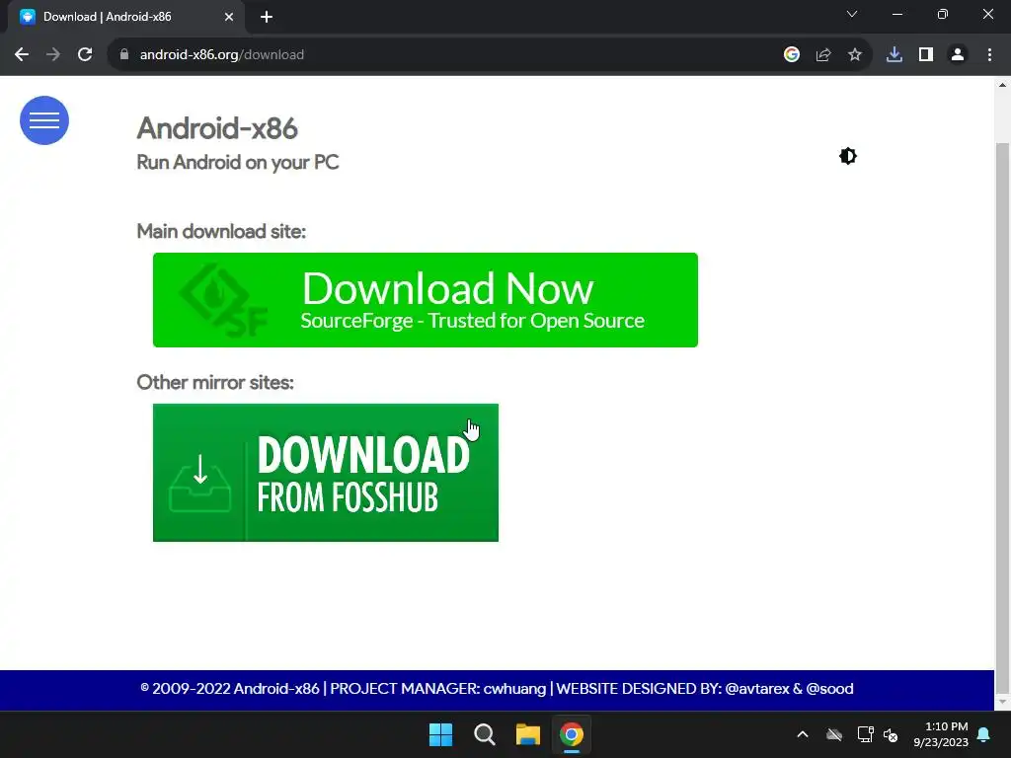This screenshot has width=1011, height=758.
Task: Toggle Chrome side panel
Action: click(x=926, y=55)
